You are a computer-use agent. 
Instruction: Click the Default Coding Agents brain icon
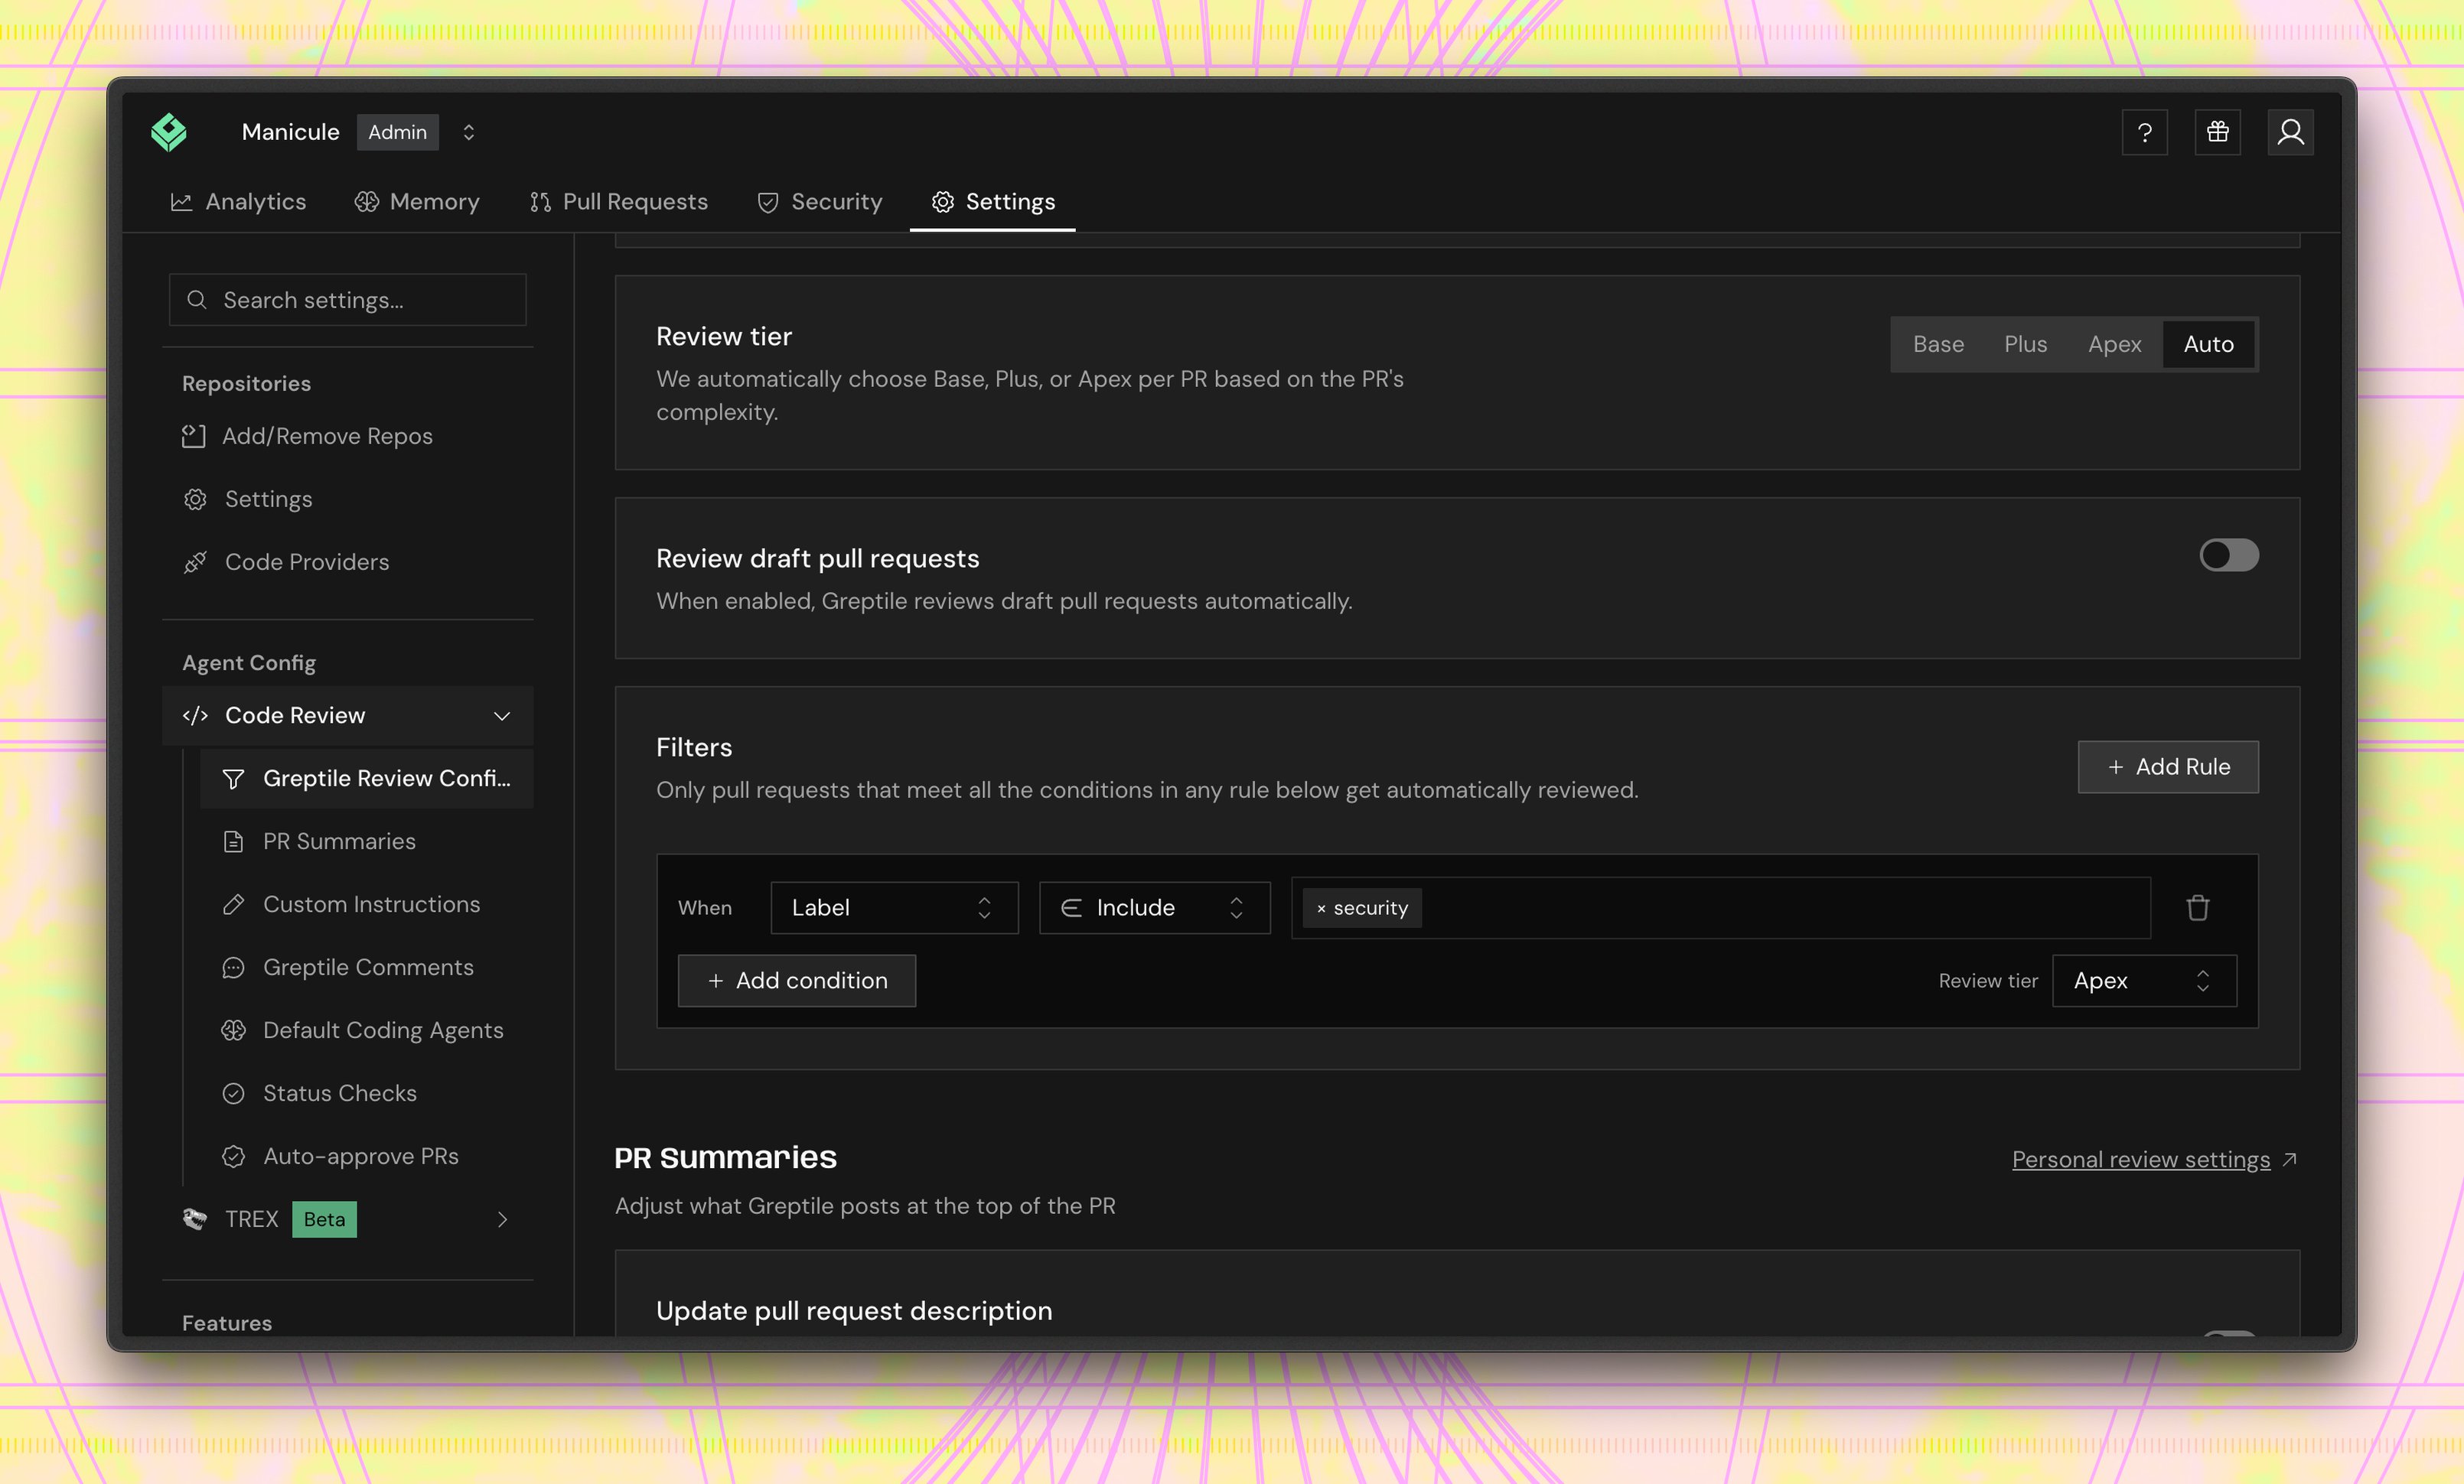coord(233,1030)
